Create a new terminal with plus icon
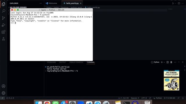This screenshot has height=104, width=186. click(x=162, y=62)
